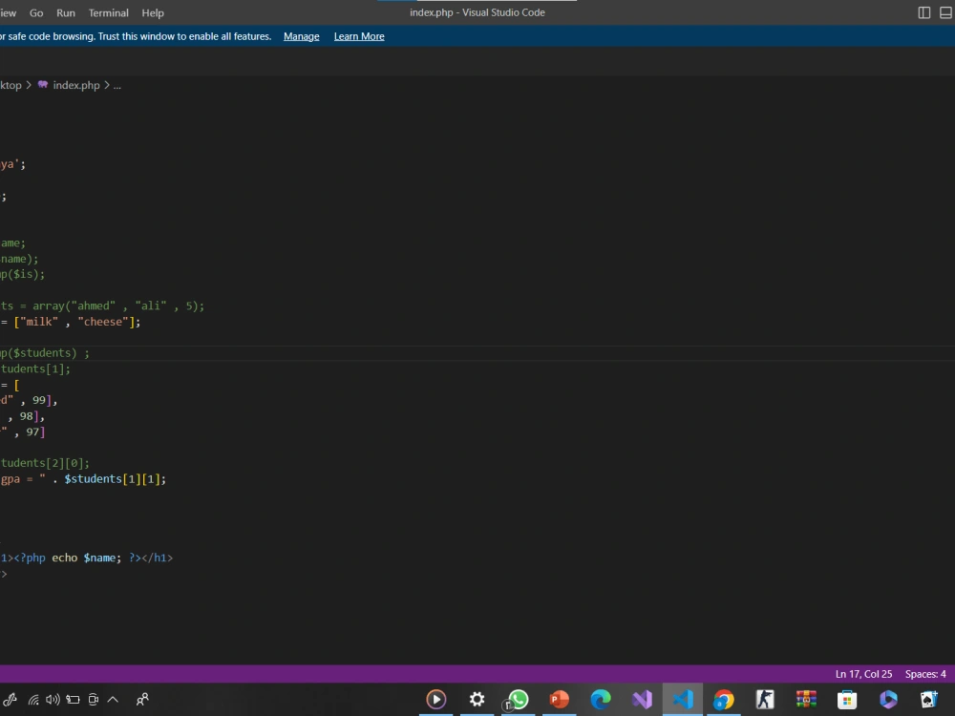Click Ln 17, Col 25 in status bar
The image size is (955, 716).
(x=863, y=674)
